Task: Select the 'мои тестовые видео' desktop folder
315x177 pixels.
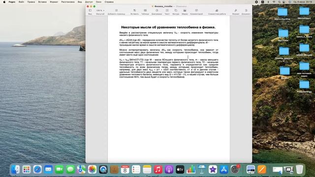Action: pyautogui.click(x=304, y=69)
